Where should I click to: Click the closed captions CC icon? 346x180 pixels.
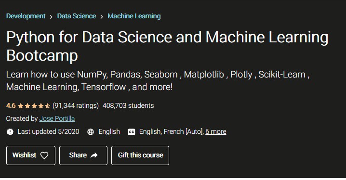click(132, 132)
